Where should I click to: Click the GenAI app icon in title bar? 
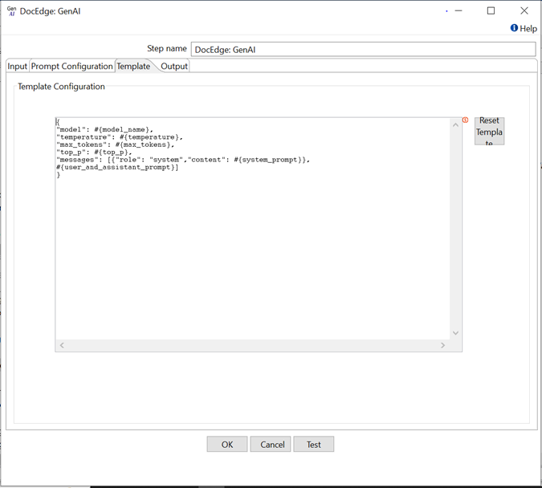point(11,11)
